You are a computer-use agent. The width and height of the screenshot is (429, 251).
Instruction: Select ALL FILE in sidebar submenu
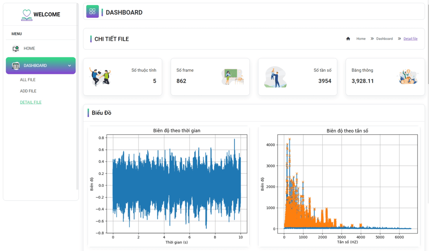pyautogui.click(x=28, y=80)
